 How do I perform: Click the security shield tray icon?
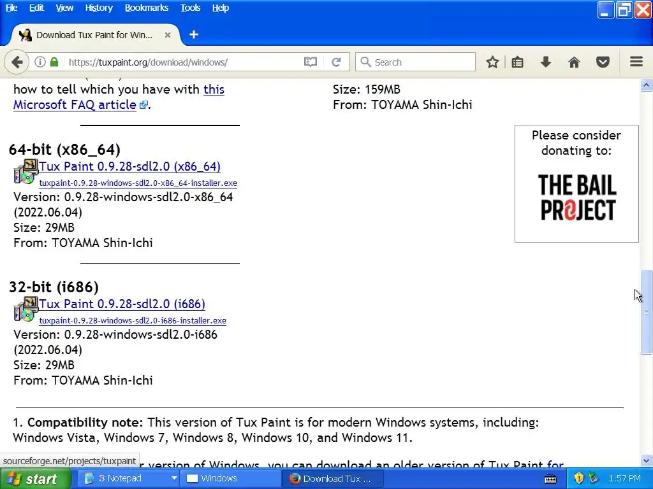[579, 478]
